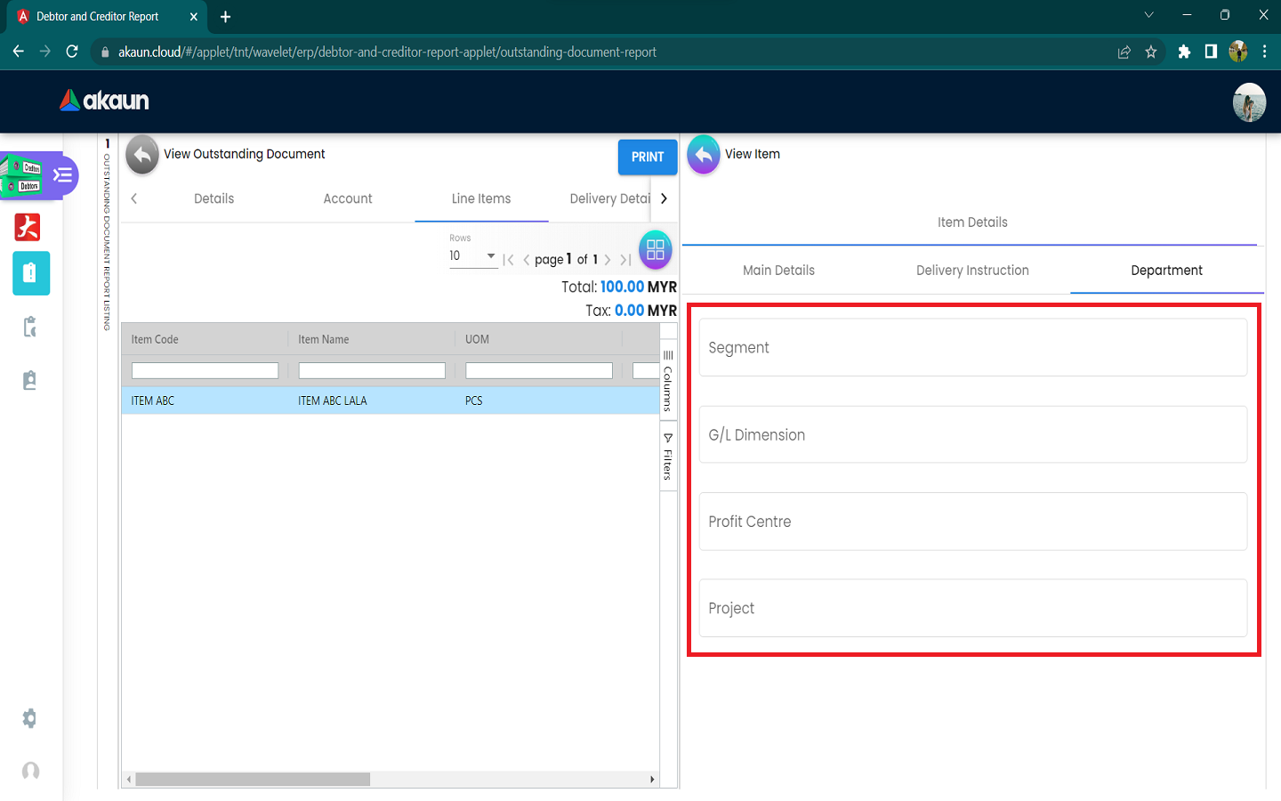The image size is (1281, 801).
Task: Open the Account tab
Action: point(348,199)
